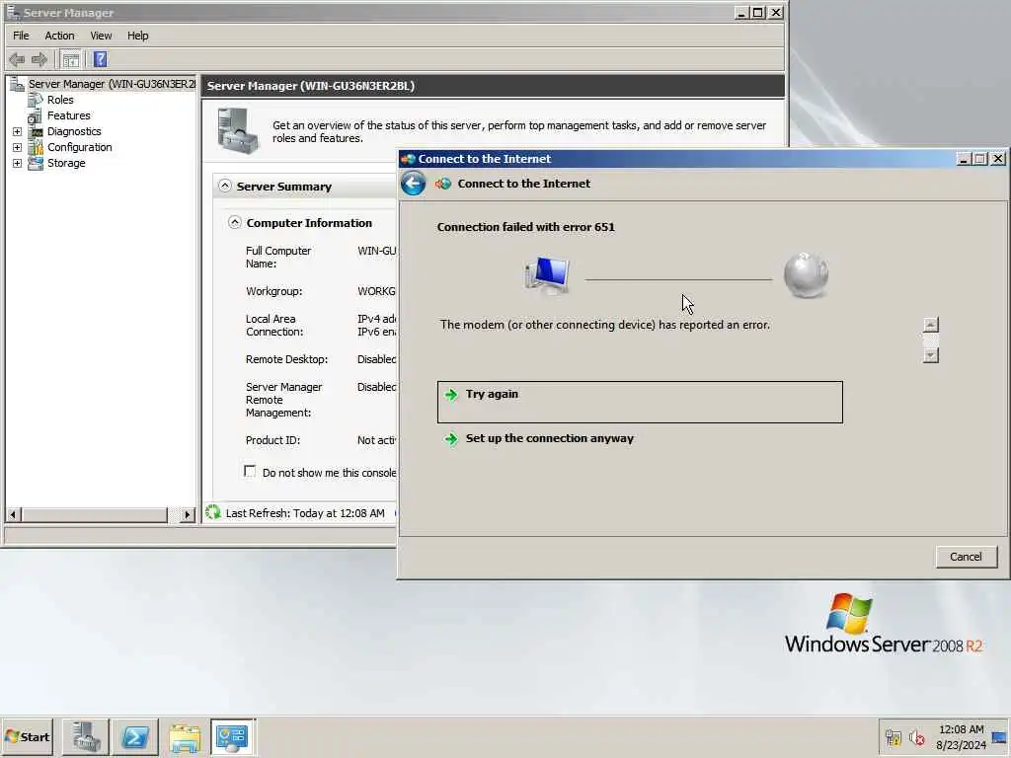Open the blue Help question mark toolbar icon
Viewport: 1011px width, 758px height.
point(100,60)
